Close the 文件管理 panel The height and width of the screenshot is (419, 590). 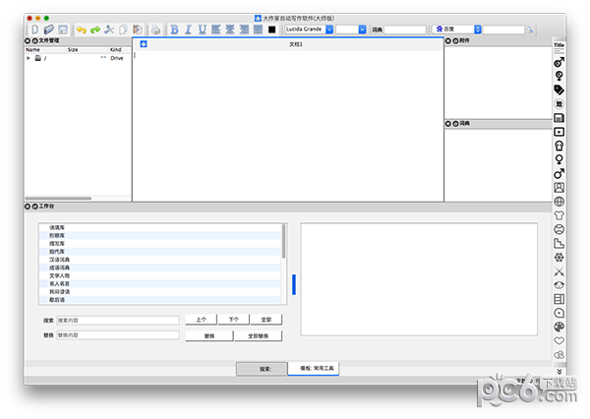(x=28, y=40)
